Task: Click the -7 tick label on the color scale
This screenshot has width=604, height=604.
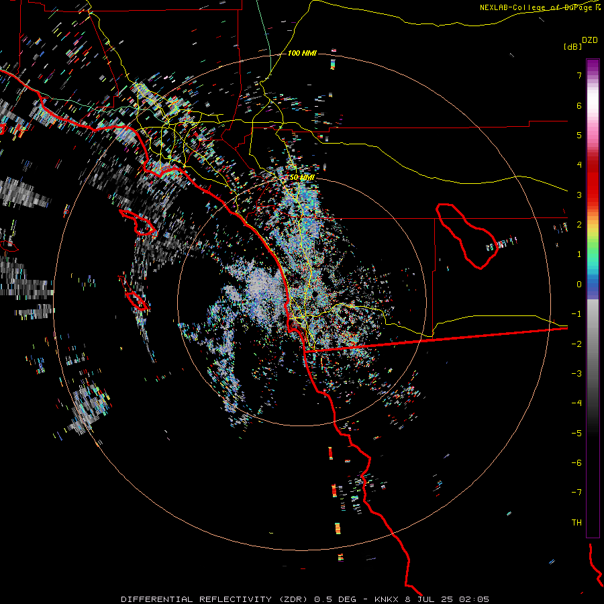Action: click(576, 493)
